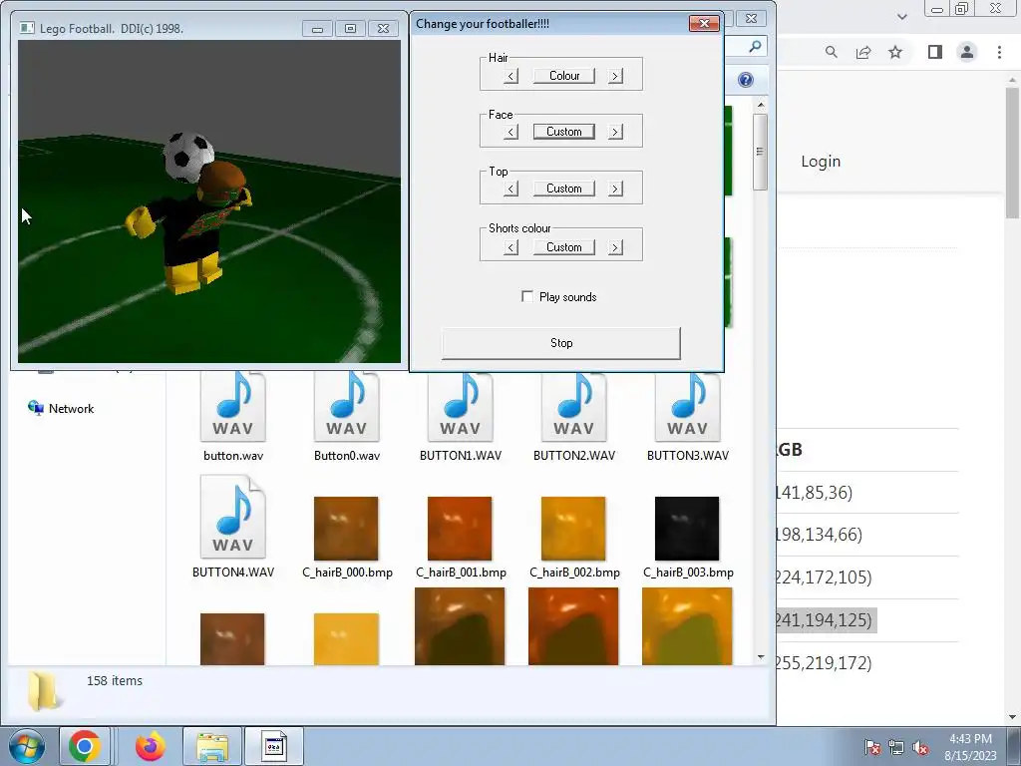The width and height of the screenshot is (1021, 766).
Task: Click the Login link in browser
Action: (x=821, y=161)
